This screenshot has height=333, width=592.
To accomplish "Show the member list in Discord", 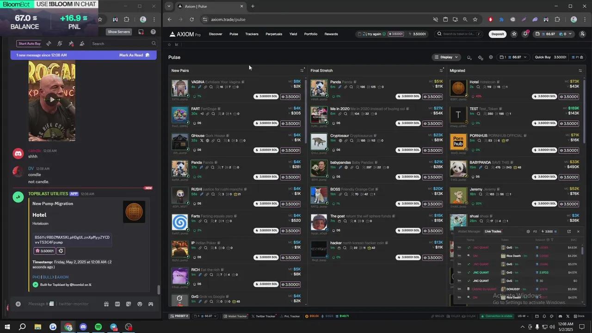I will [82, 43].
